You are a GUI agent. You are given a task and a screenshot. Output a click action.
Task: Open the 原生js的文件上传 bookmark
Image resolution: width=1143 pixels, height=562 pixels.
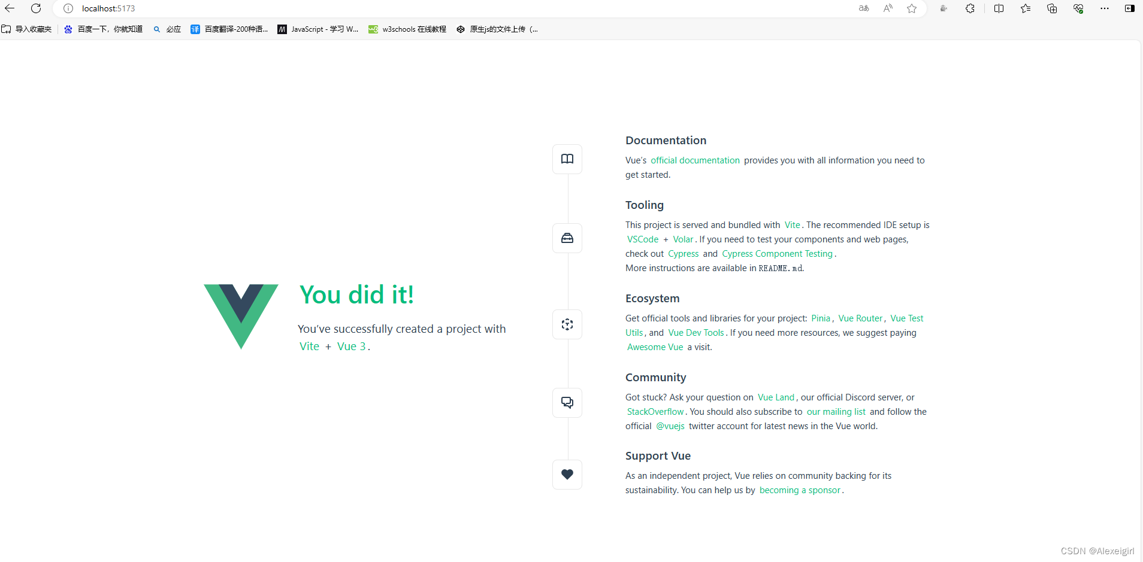(x=497, y=29)
